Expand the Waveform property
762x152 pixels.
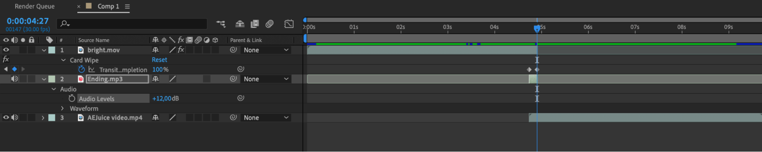tap(62, 108)
